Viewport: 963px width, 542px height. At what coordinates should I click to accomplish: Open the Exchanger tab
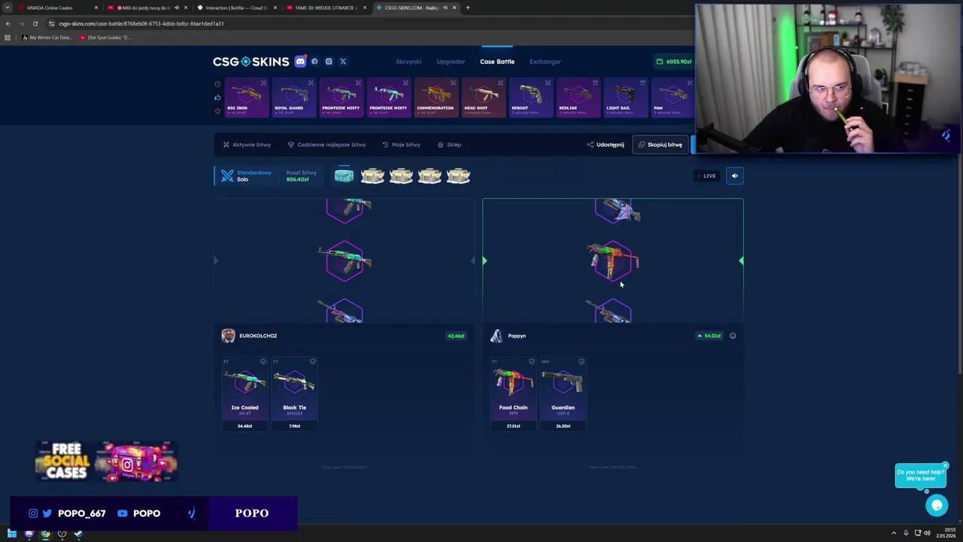point(545,62)
